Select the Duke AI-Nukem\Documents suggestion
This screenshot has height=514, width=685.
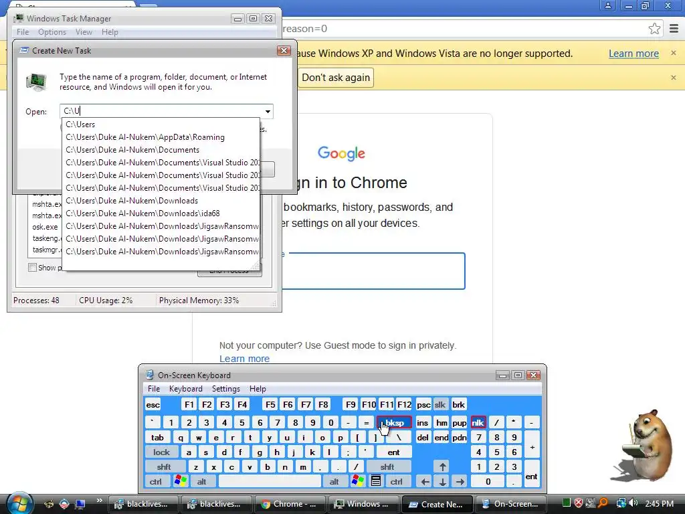(161, 150)
